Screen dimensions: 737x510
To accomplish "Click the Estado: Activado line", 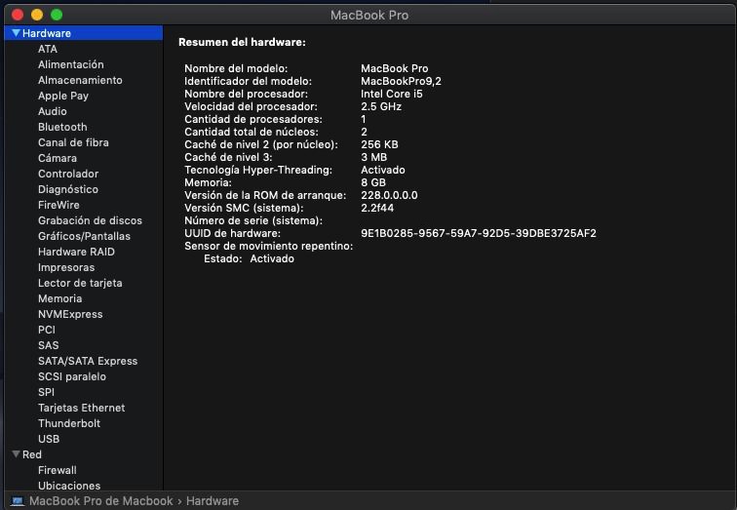I will (249, 258).
